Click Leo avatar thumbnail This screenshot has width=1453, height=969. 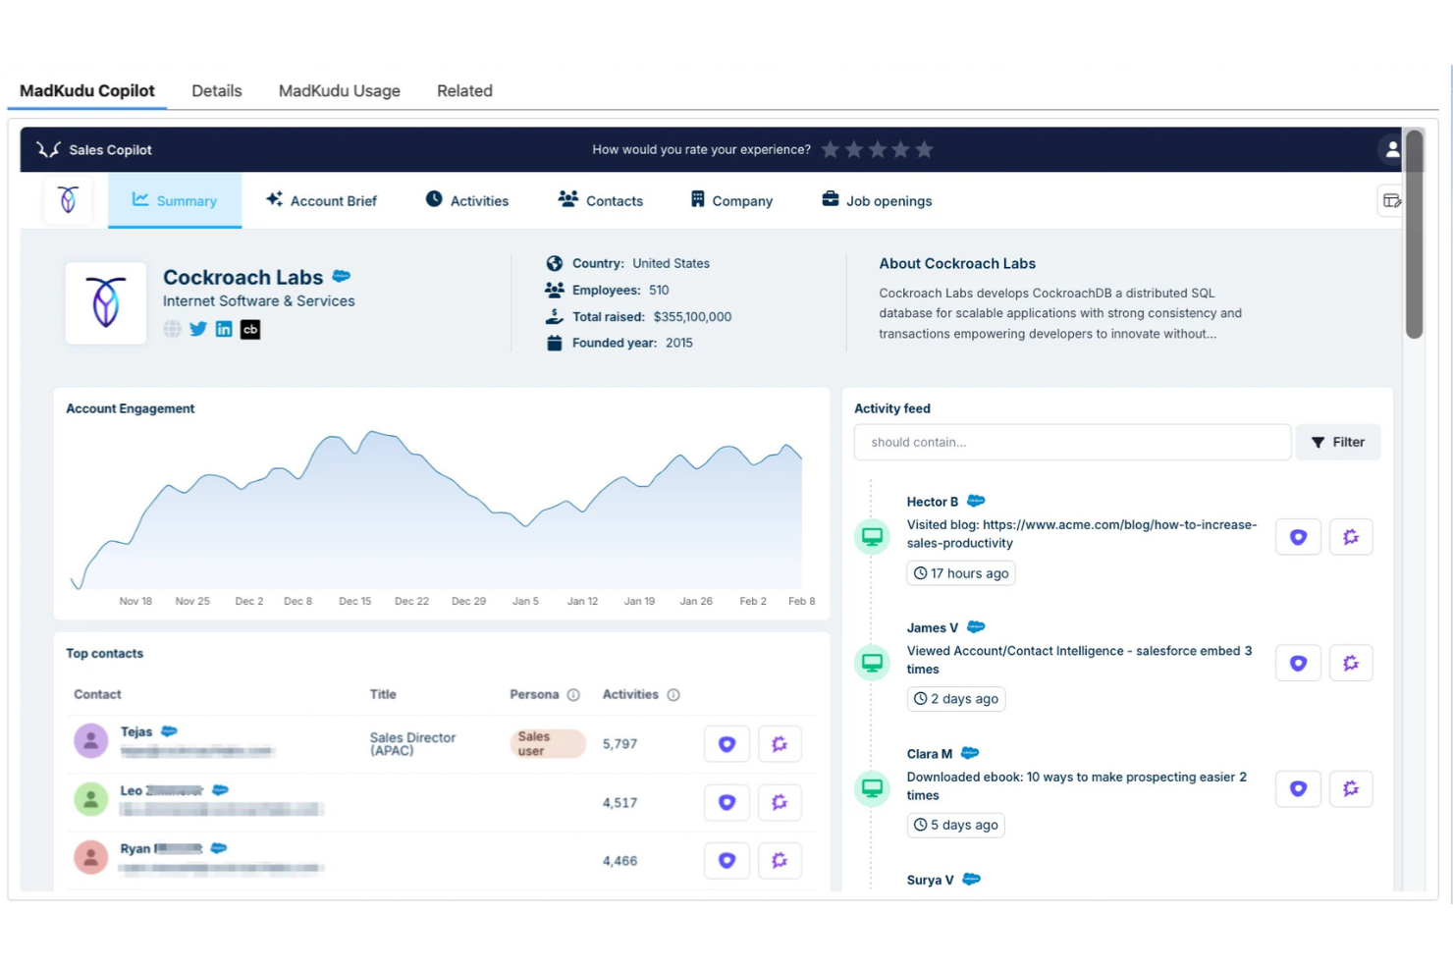tap(90, 799)
